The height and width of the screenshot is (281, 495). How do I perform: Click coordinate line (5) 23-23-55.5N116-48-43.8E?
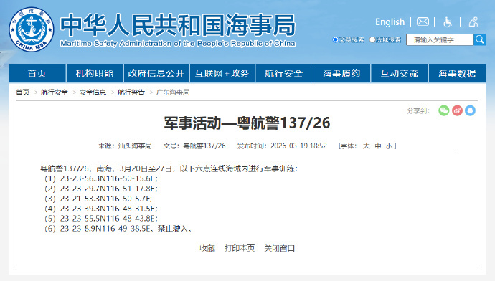[100, 218]
